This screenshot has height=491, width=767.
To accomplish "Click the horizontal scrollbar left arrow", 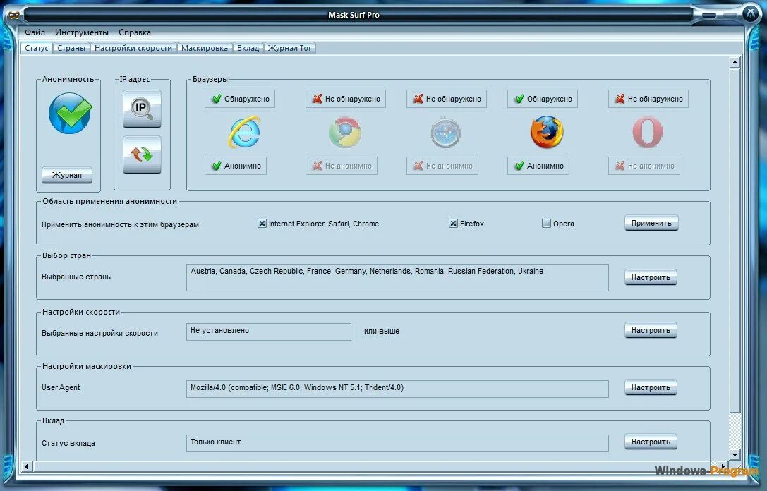I will pyautogui.click(x=26, y=466).
